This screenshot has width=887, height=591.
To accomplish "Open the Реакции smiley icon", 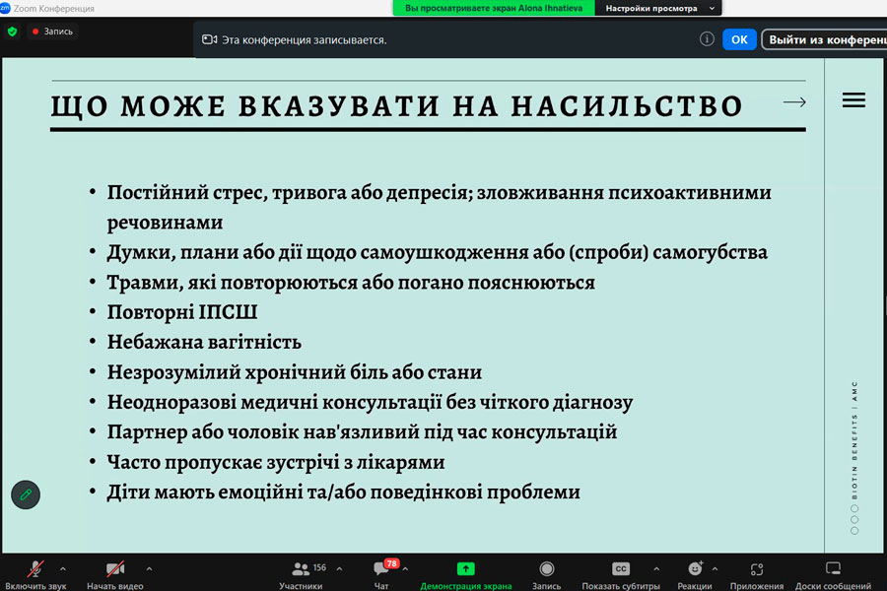I will pyautogui.click(x=695, y=569).
